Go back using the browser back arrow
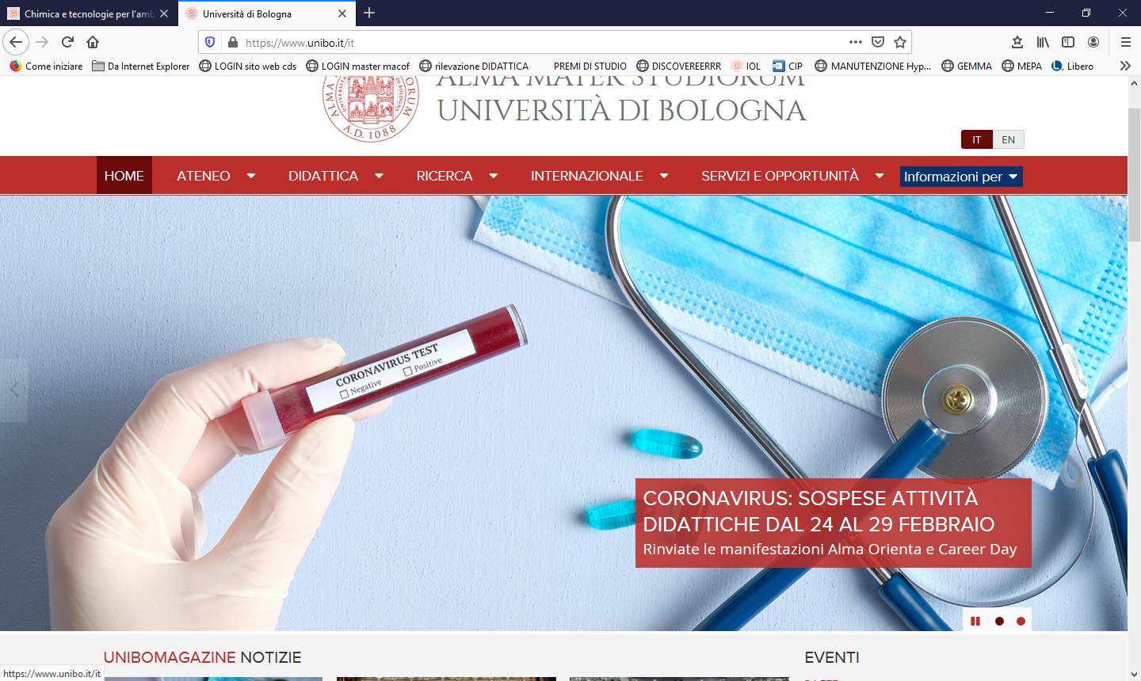The image size is (1141, 681). click(16, 42)
